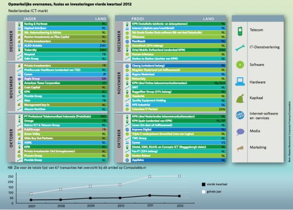The image size is (293, 210).
Task: Click land code JP in Canon row
Action: click(x=104, y=74)
